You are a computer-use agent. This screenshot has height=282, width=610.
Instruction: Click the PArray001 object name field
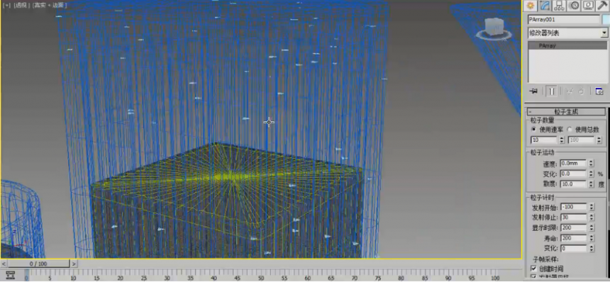pos(564,19)
